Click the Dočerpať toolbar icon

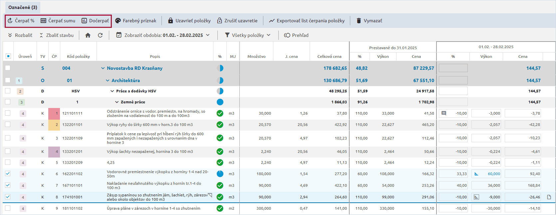(x=84, y=21)
